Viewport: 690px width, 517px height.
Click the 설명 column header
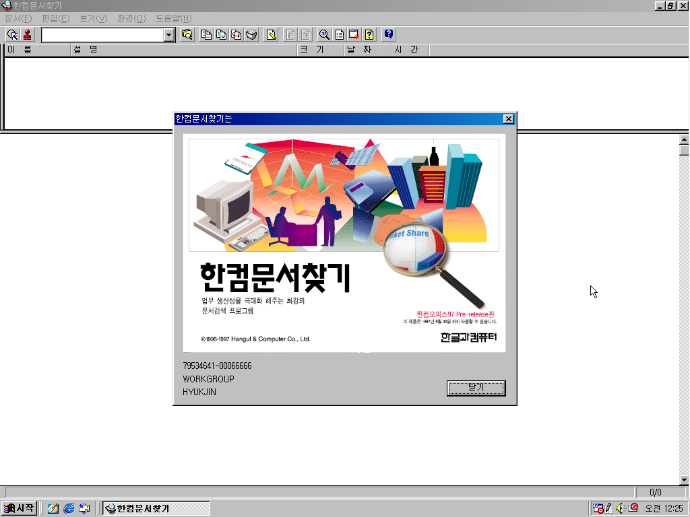(x=184, y=50)
